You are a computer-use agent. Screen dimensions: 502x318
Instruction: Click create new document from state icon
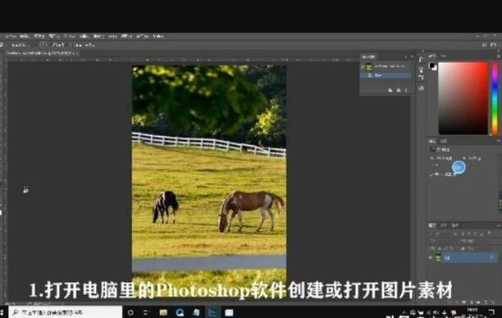pyautogui.click(x=390, y=90)
